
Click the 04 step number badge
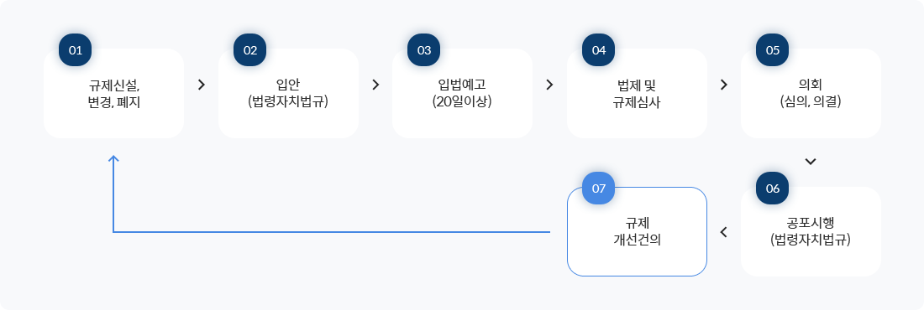[x=598, y=50]
